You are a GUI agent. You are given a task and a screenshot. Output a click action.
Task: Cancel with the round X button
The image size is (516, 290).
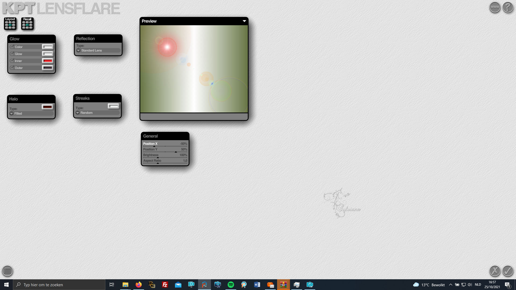(495, 271)
